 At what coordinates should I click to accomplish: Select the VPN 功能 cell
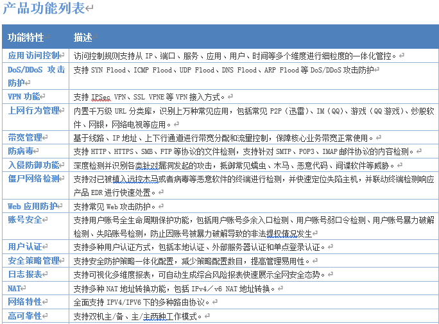[x=35, y=97]
